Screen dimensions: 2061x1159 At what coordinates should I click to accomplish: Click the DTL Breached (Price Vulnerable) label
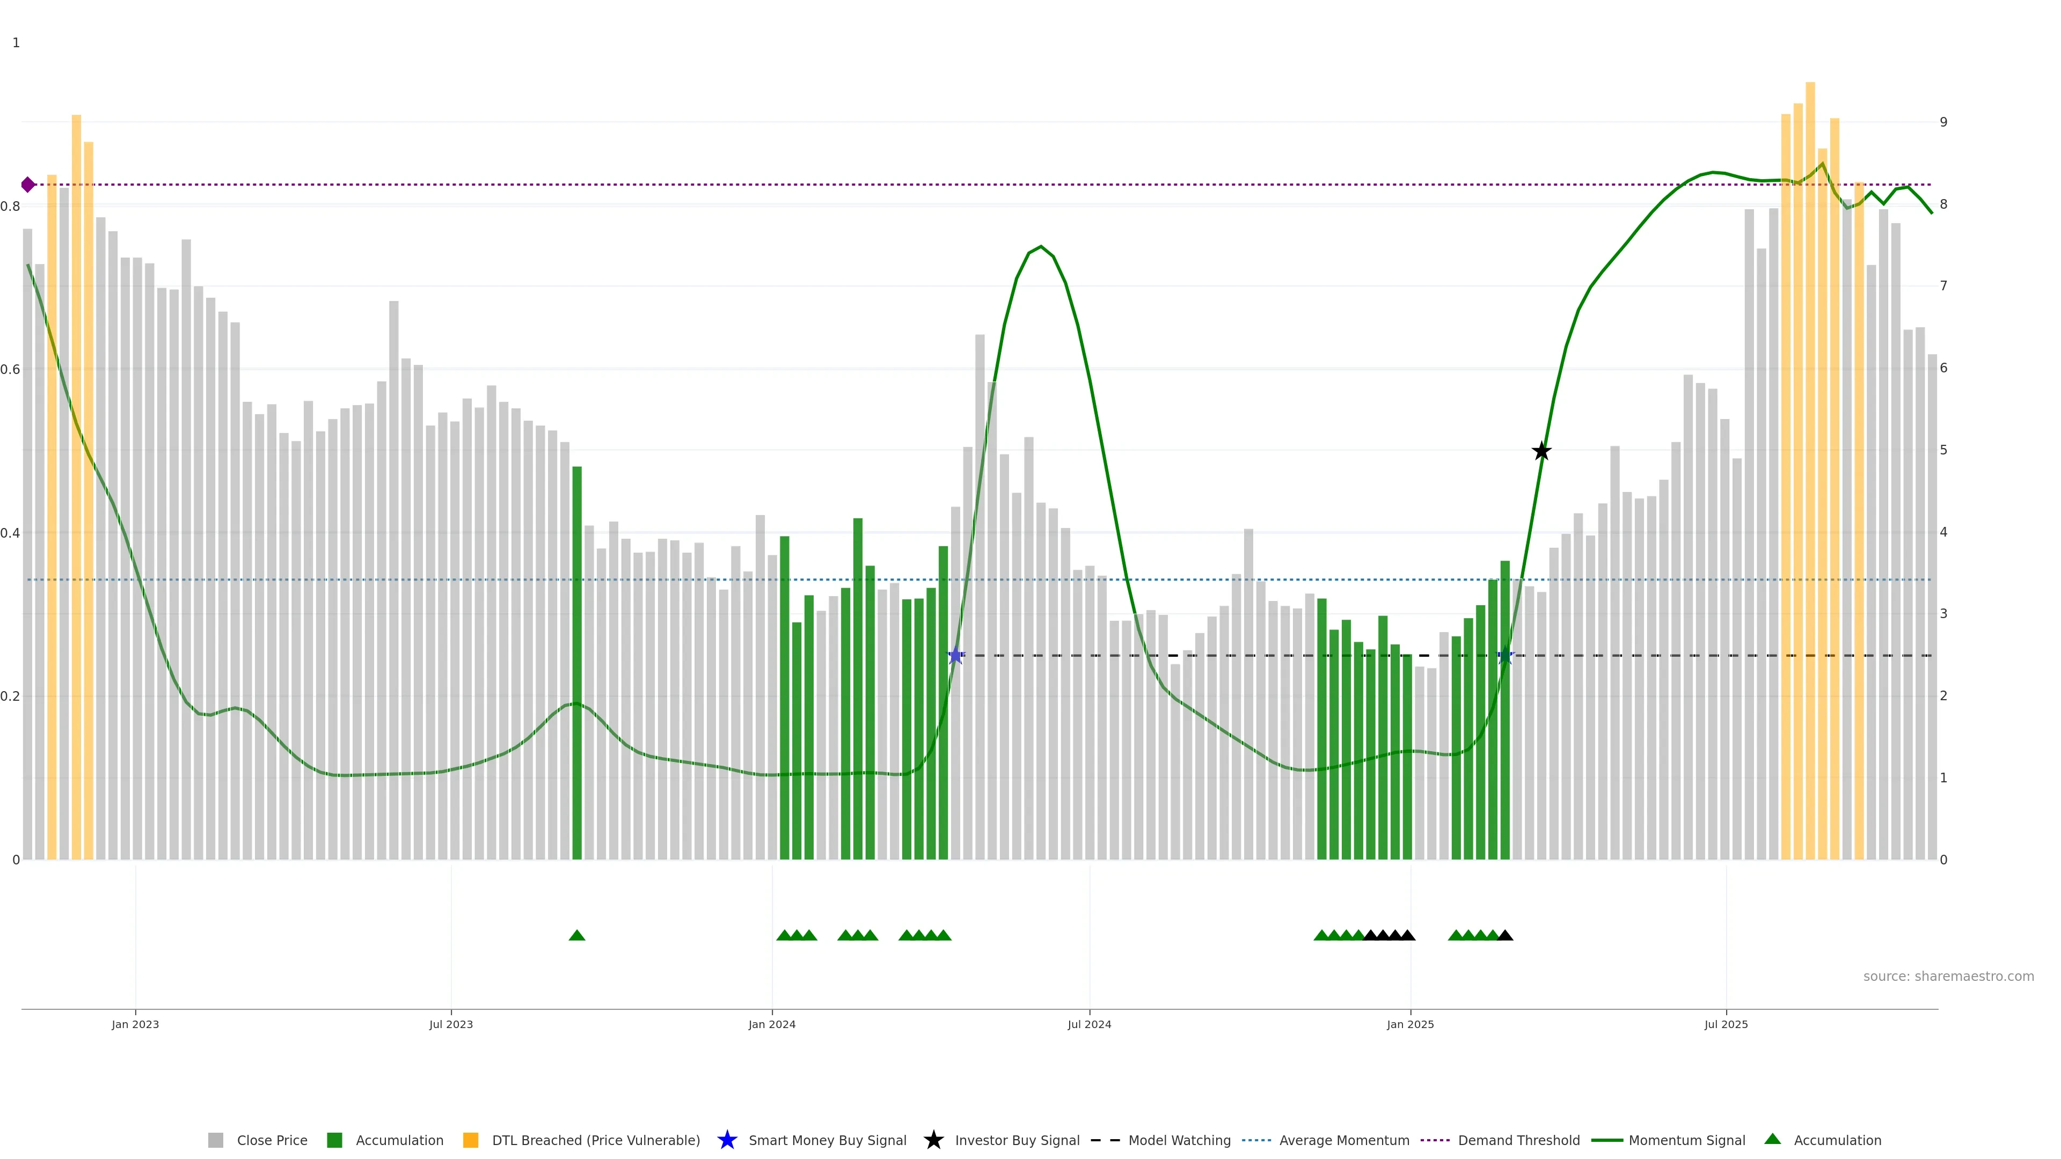pos(595,1140)
